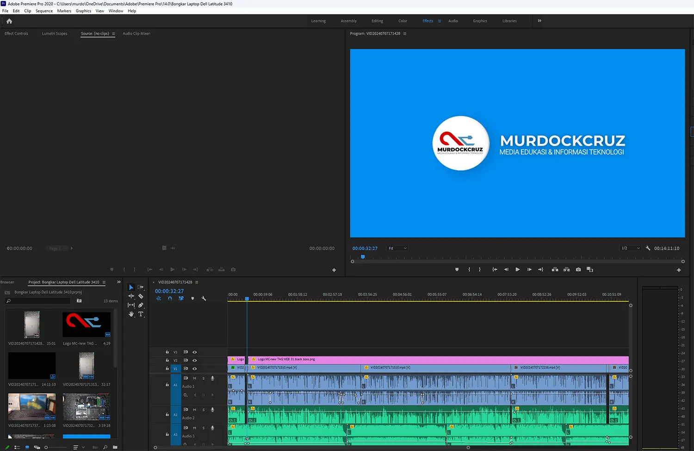Hide track V2 with eye icon
The image size is (694, 451).
194,360
